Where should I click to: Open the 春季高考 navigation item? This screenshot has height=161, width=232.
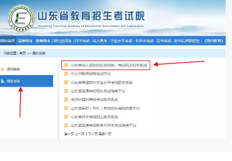pos(43,41)
